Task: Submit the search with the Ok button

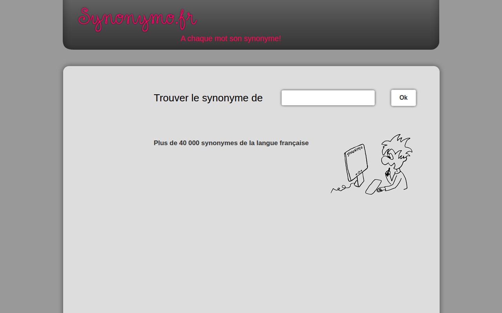Action: pos(403,98)
